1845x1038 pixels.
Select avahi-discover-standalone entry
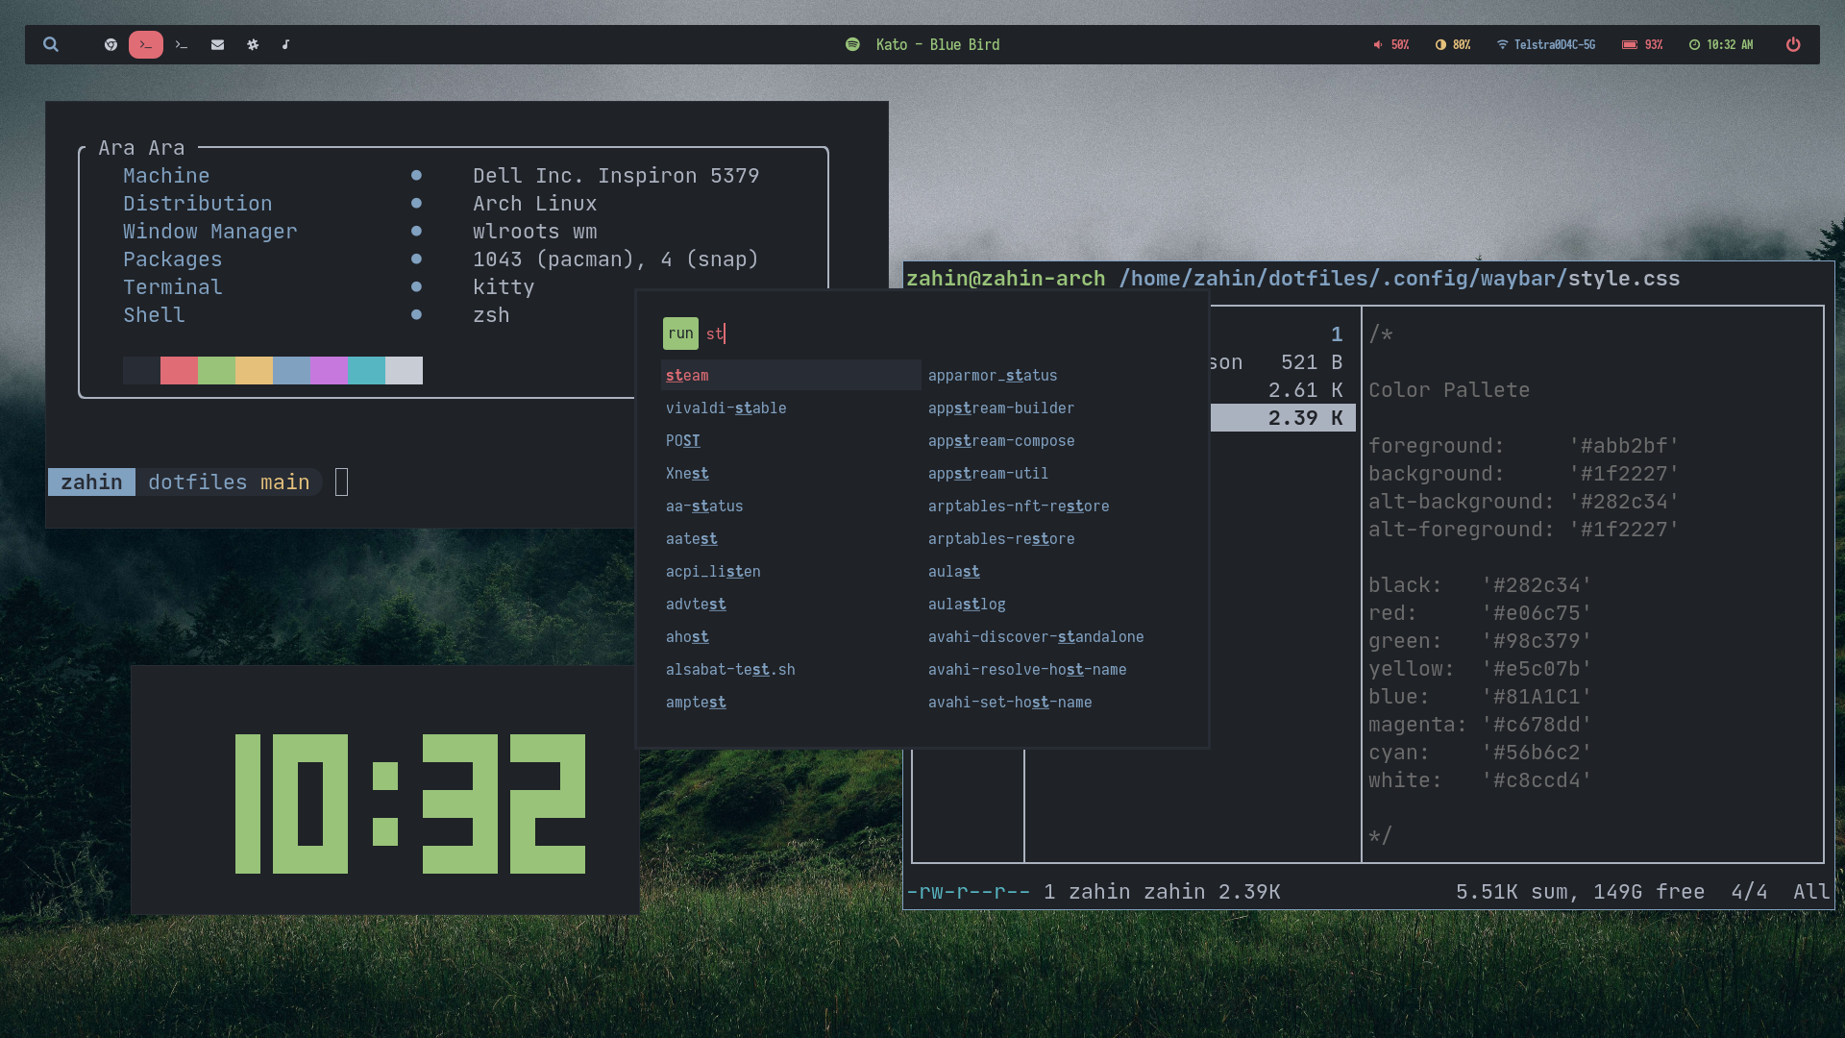coord(1036,637)
